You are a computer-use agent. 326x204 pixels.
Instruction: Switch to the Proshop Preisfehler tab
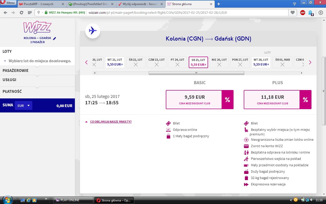tap(91, 4)
